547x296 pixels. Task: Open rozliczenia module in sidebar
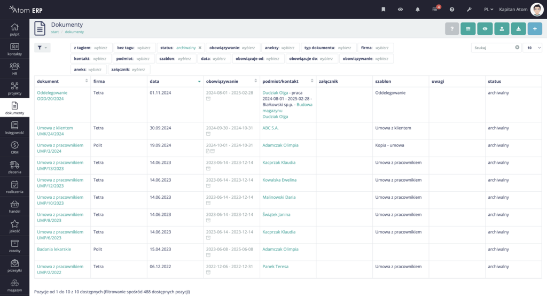[14, 187]
